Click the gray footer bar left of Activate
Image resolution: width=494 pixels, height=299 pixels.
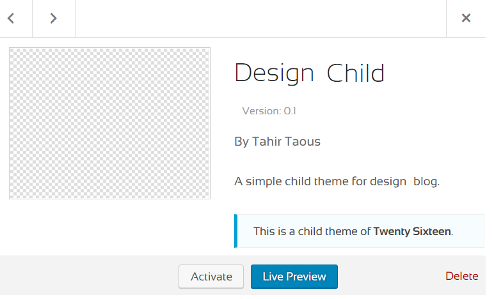click(89, 275)
